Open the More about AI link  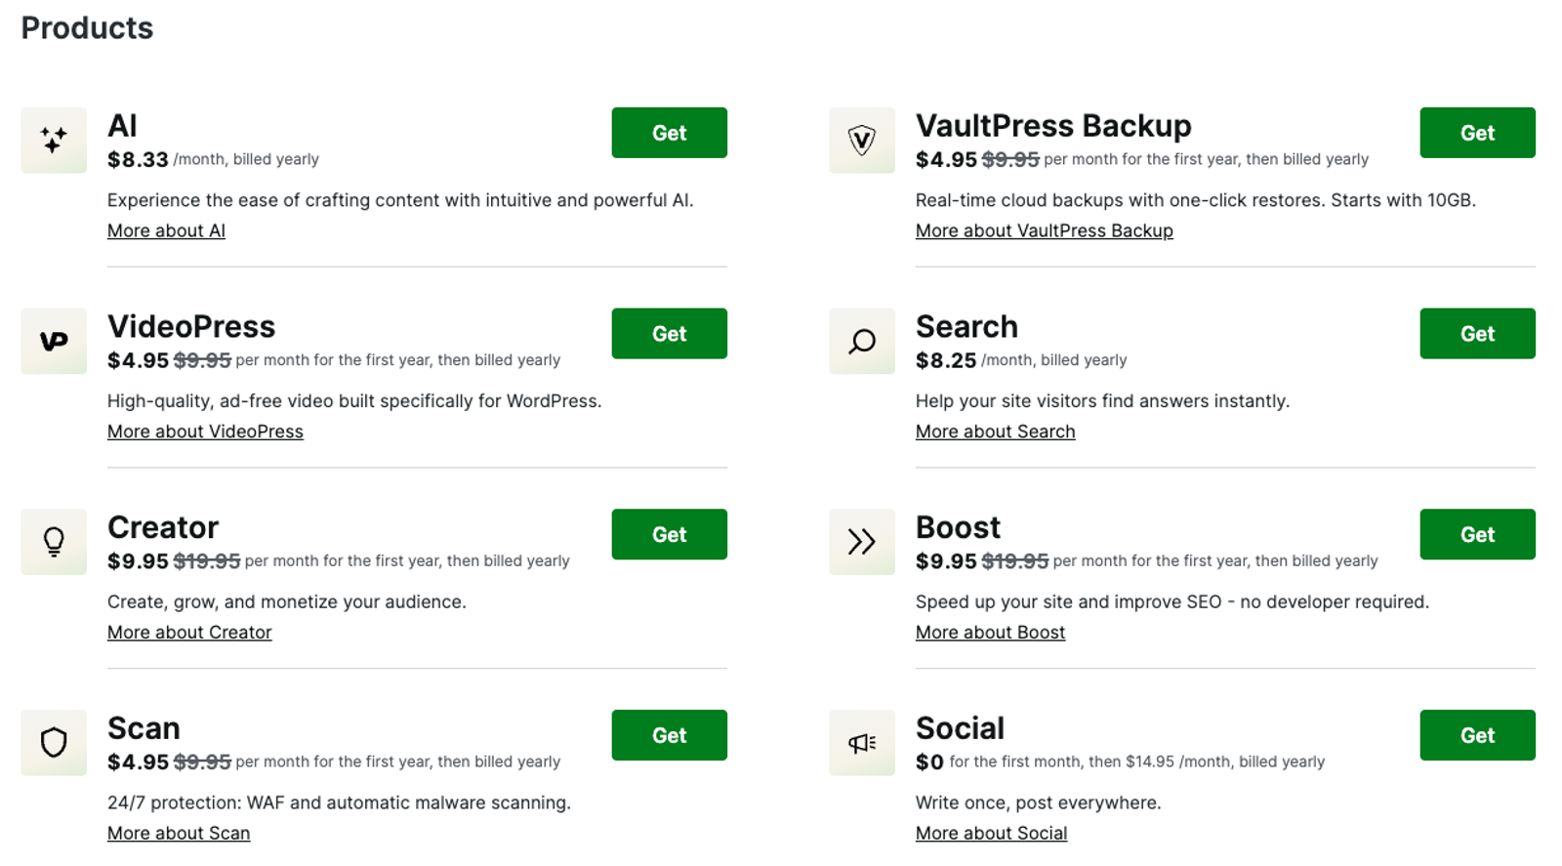[166, 230]
